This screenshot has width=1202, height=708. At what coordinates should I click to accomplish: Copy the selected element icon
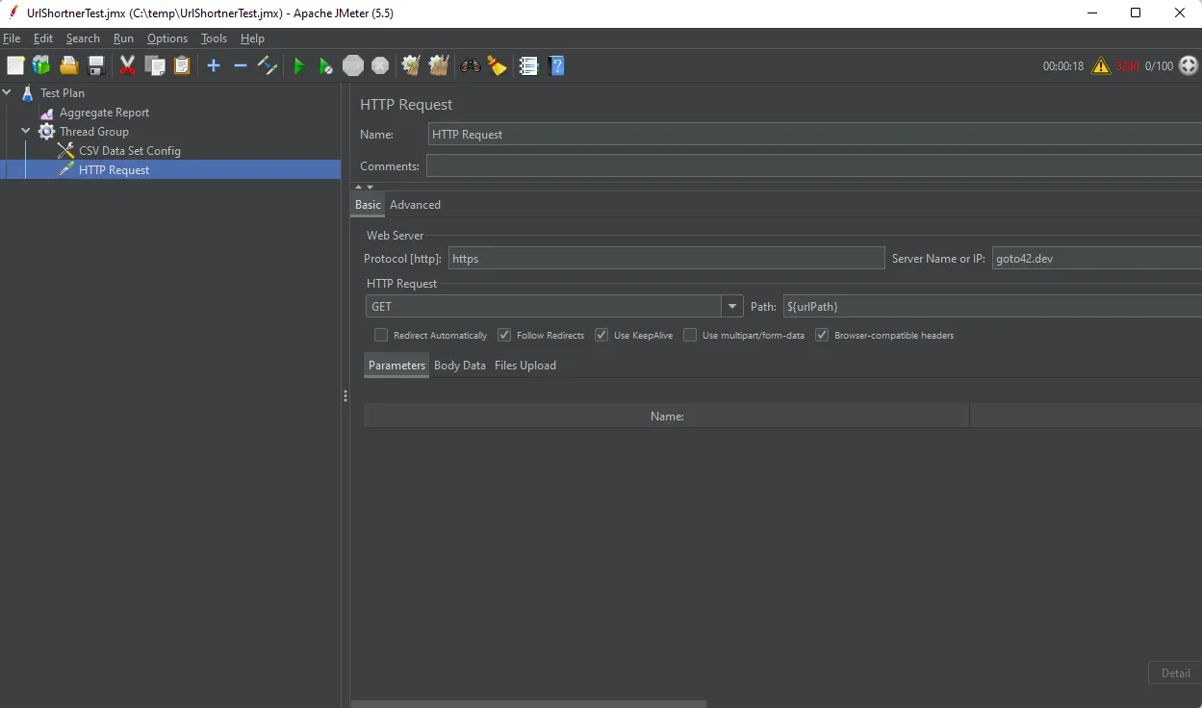(x=155, y=65)
